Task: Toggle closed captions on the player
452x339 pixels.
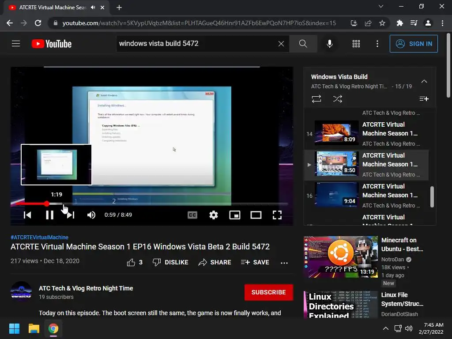Action: tap(192, 215)
